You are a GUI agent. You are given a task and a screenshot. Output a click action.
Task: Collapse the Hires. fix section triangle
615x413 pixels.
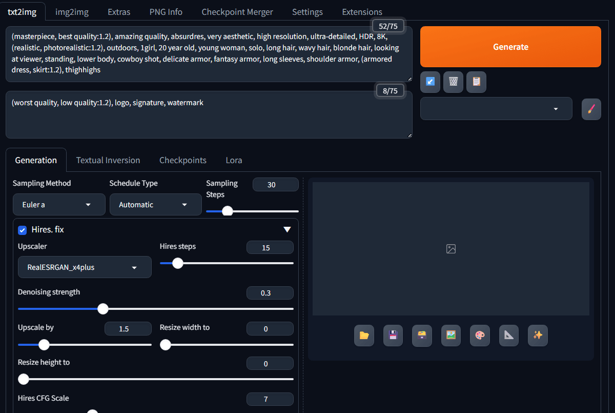[x=287, y=230]
